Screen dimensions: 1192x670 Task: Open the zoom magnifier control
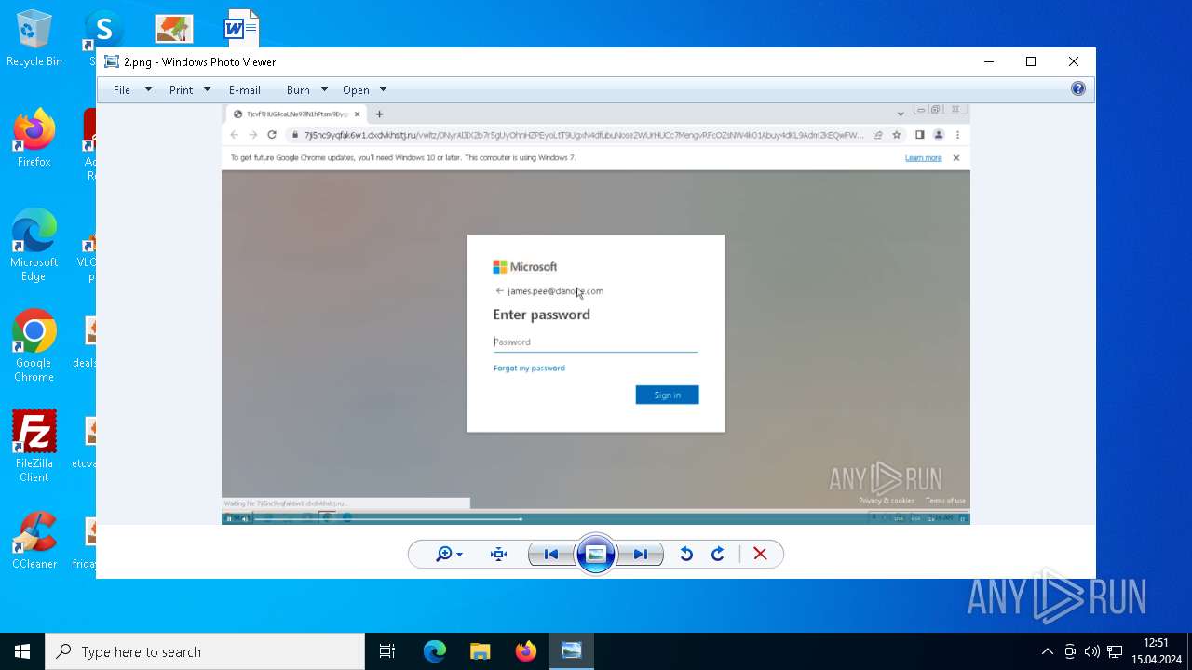449,555
